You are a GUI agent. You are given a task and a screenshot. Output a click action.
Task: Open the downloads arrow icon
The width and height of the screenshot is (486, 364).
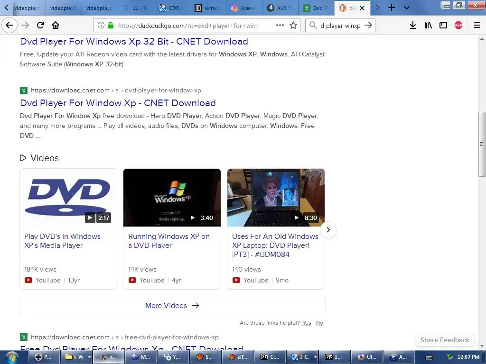[x=413, y=26]
